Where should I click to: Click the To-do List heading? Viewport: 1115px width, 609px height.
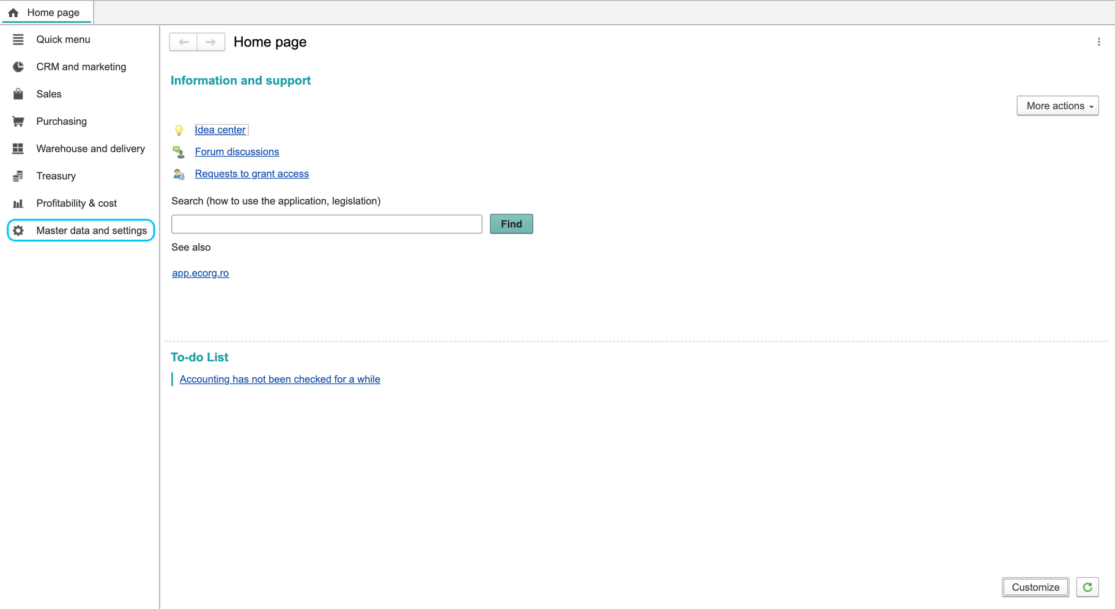point(199,357)
